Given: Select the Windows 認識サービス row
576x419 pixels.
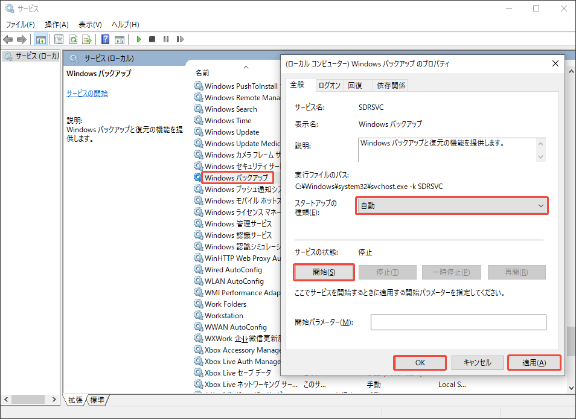Looking at the screenshot, I should point(237,235).
